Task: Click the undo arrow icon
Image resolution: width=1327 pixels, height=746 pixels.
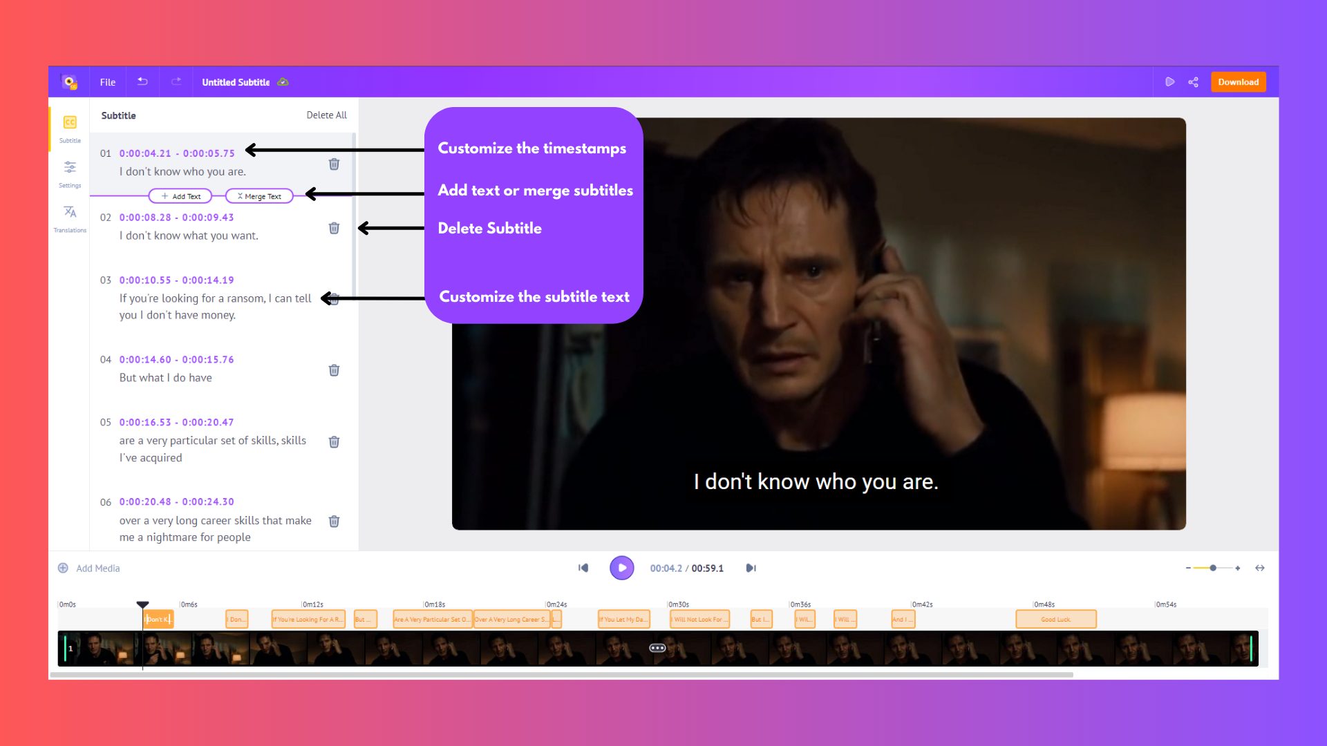Action: click(x=142, y=82)
